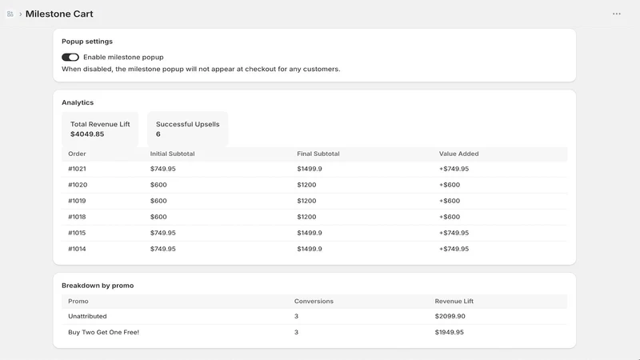Click the $1949.95 revenue lift value
640x360 pixels.
(x=449, y=332)
